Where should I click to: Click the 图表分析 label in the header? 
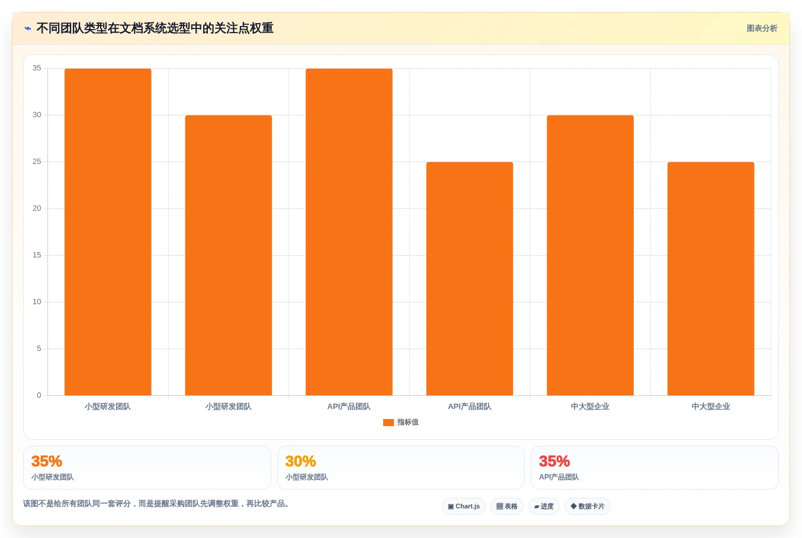[762, 28]
